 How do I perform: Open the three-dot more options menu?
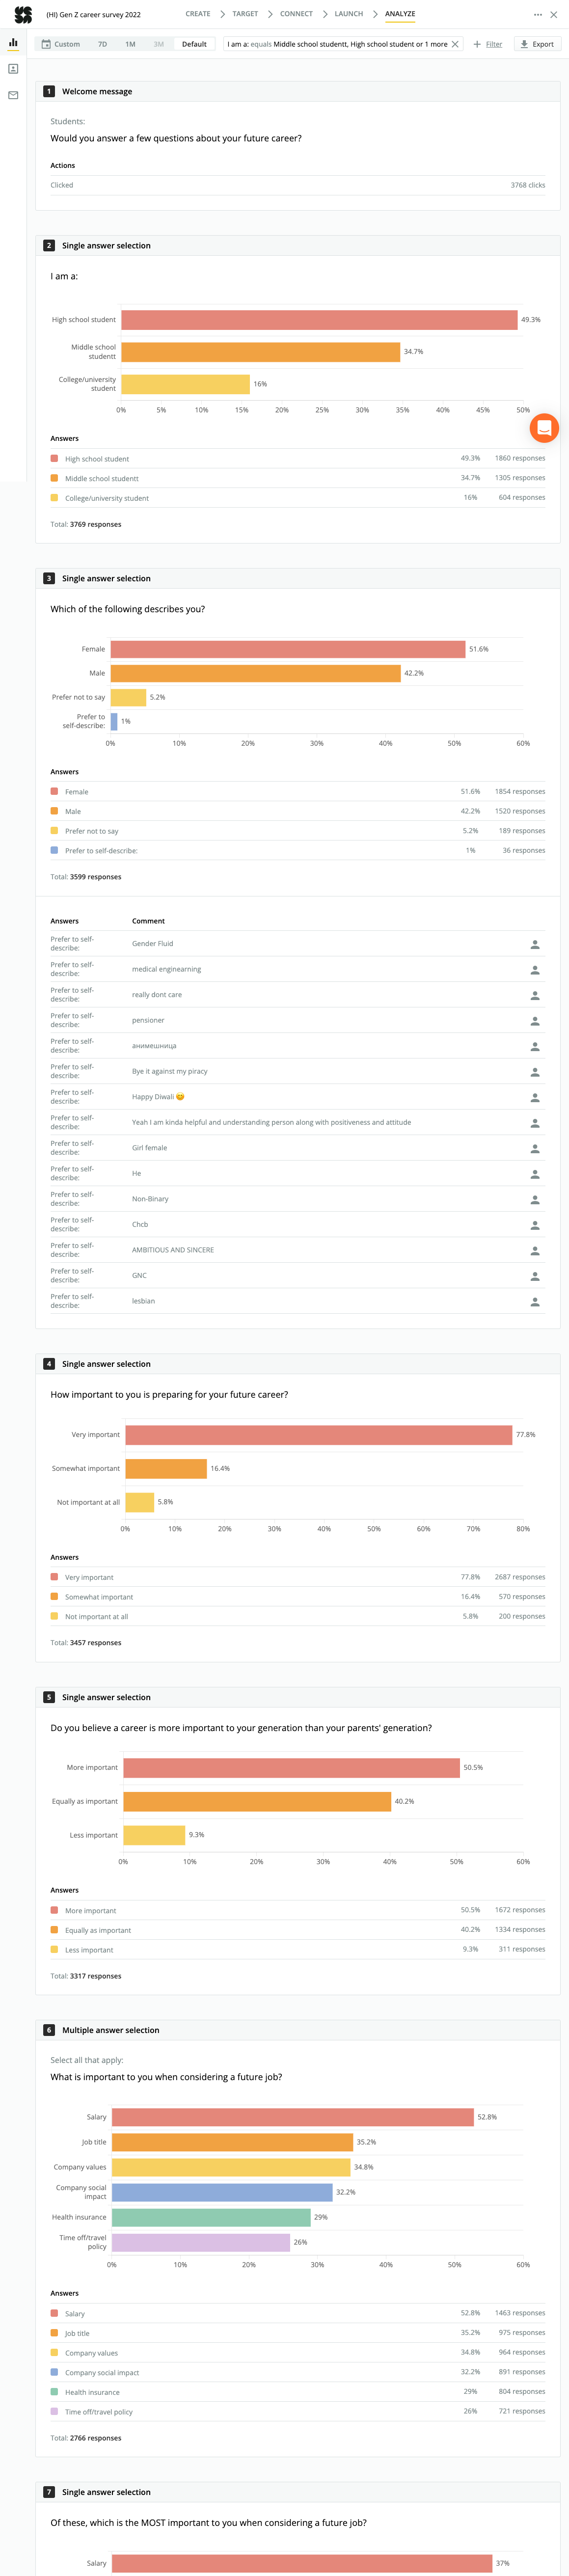click(x=538, y=15)
